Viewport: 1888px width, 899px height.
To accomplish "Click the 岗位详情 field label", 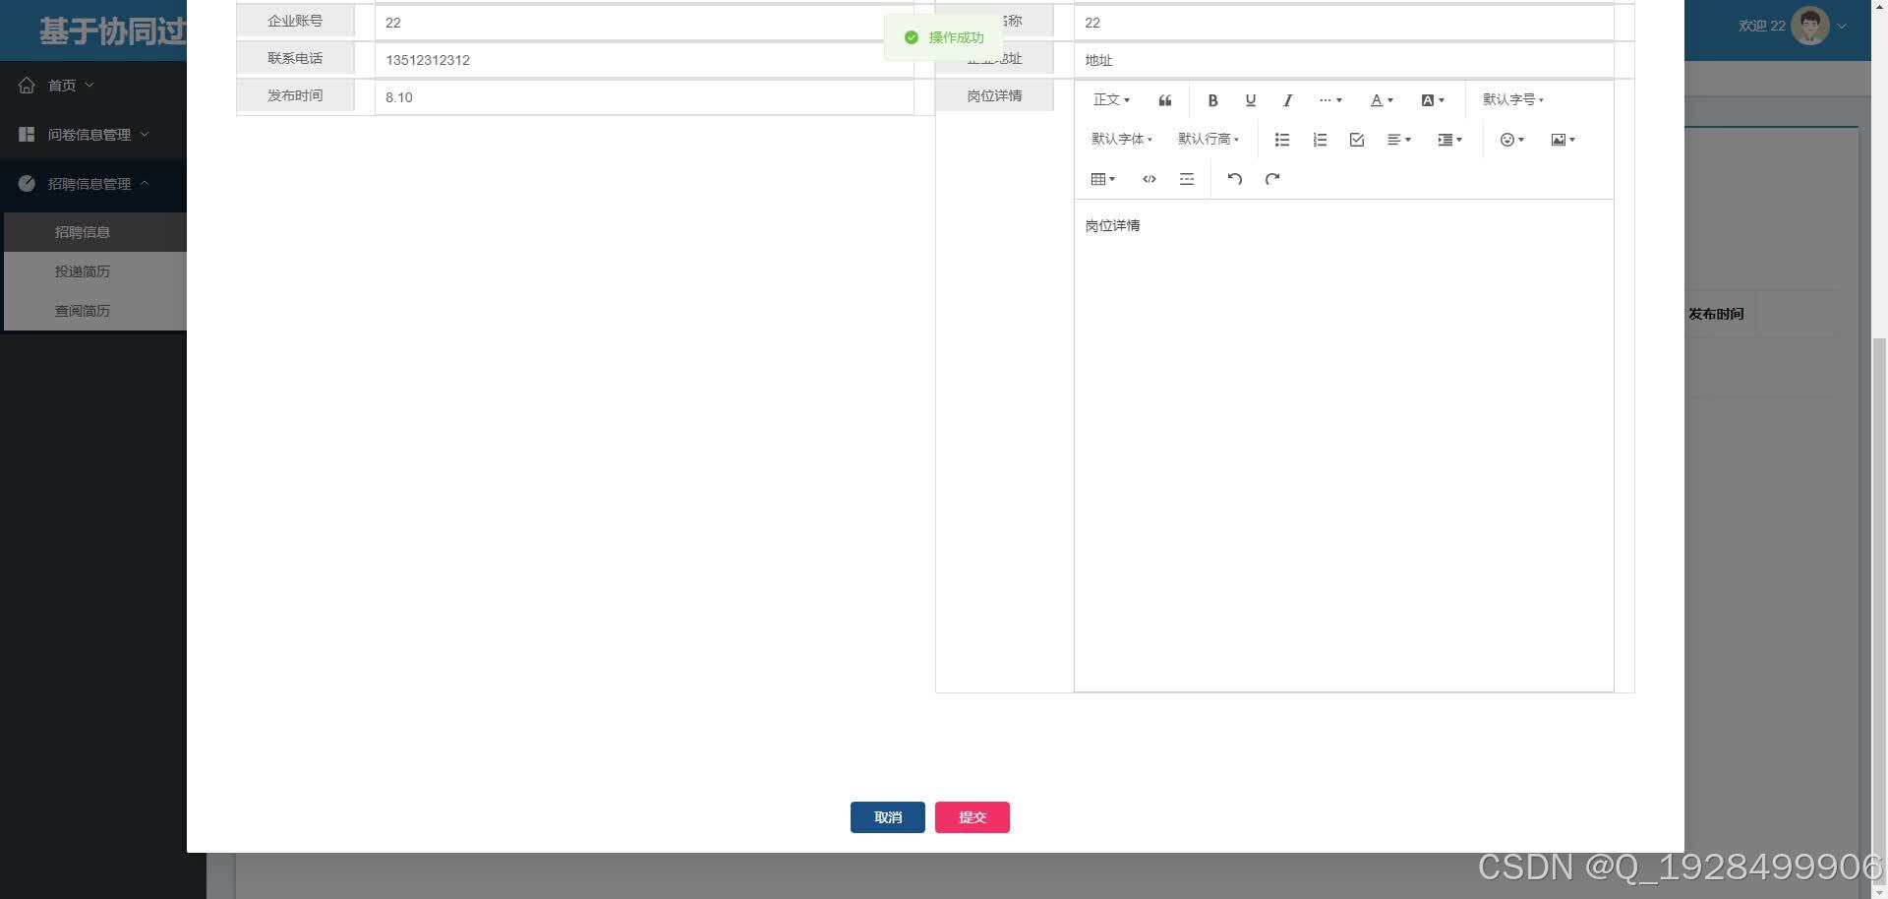I will [994, 95].
